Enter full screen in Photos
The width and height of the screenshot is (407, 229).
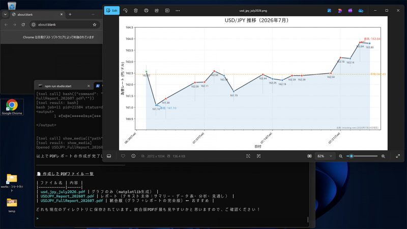click(x=398, y=156)
